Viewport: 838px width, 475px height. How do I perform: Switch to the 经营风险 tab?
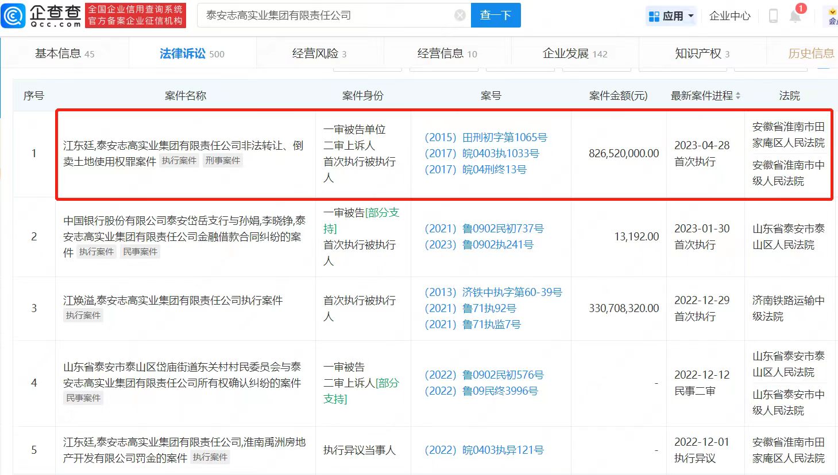319,53
